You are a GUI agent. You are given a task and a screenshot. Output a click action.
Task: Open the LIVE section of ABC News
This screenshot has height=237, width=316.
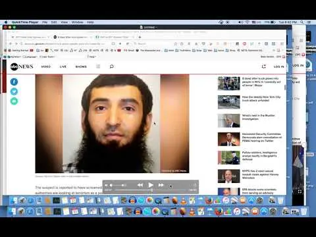[x=63, y=66]
